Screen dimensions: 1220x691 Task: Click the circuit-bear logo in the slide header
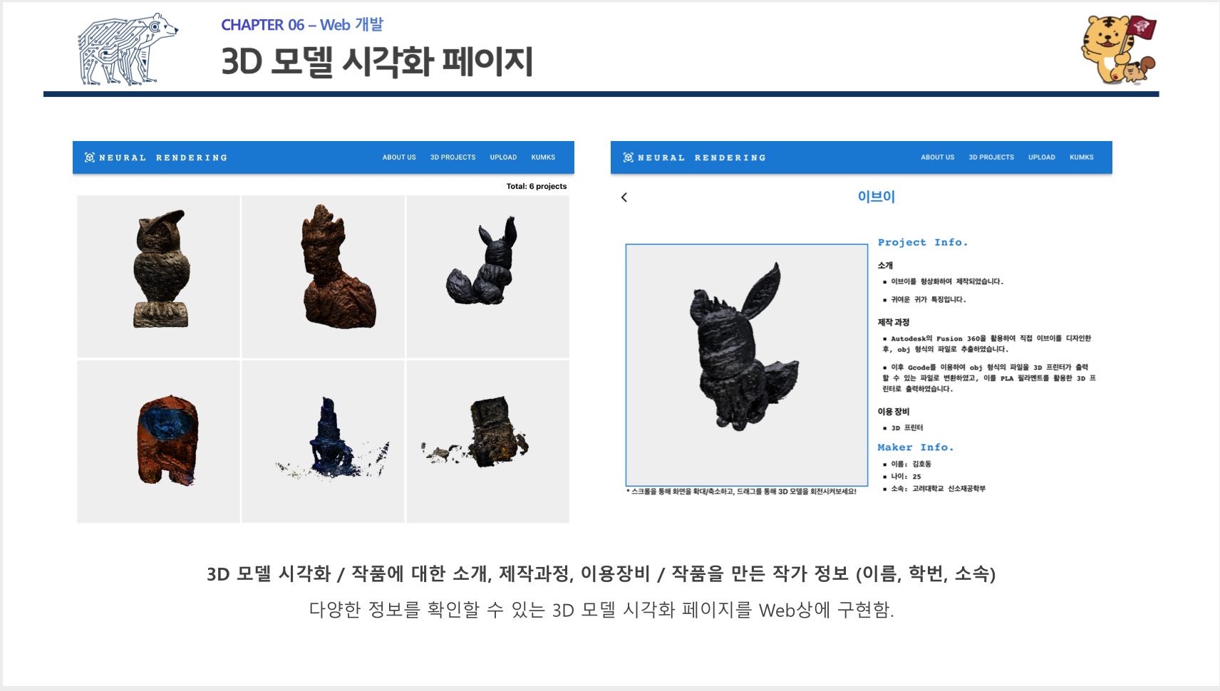point(123,48)
